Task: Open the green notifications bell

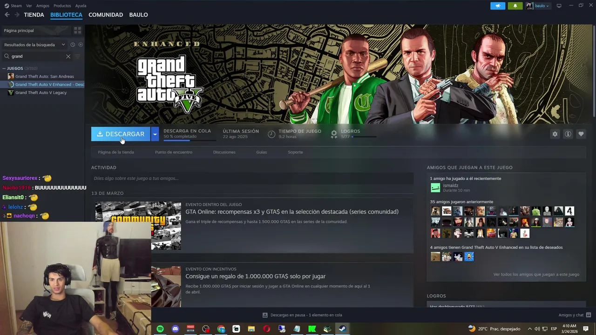Action: coord(515,6)
